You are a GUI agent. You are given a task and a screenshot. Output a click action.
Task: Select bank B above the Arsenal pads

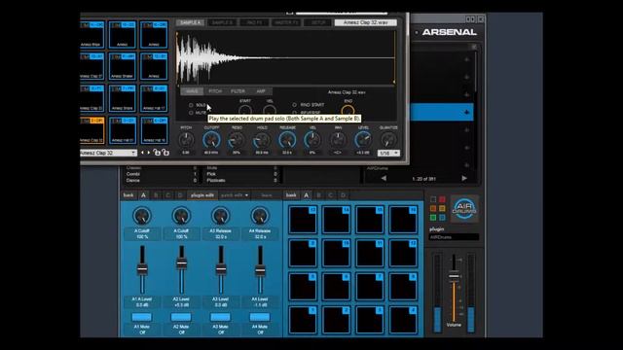(x=318, y=195)
